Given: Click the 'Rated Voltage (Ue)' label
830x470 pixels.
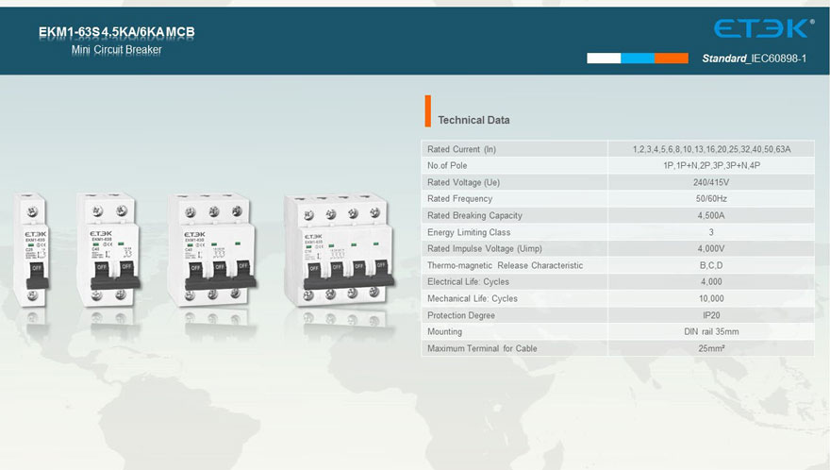Looking at the screenshot, I should 463,182.
